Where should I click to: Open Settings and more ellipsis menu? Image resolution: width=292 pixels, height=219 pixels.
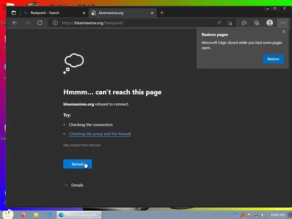pos(283,23)
